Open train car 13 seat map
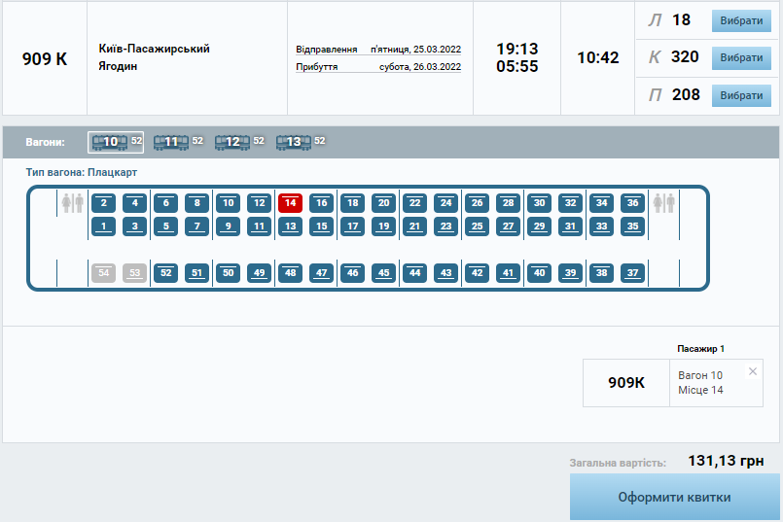783x522 pixels. pos(299,142)
